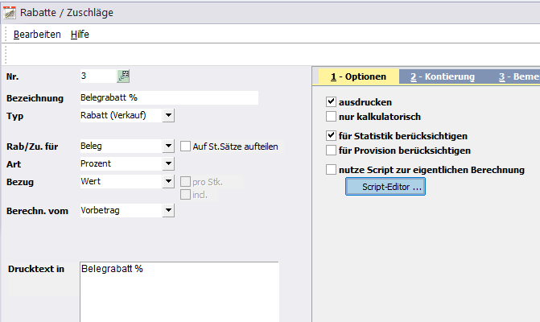The height and width of the screenshot is (322, 540).
Task: Click inside the Drucktext text area
Action: [179, 292]
